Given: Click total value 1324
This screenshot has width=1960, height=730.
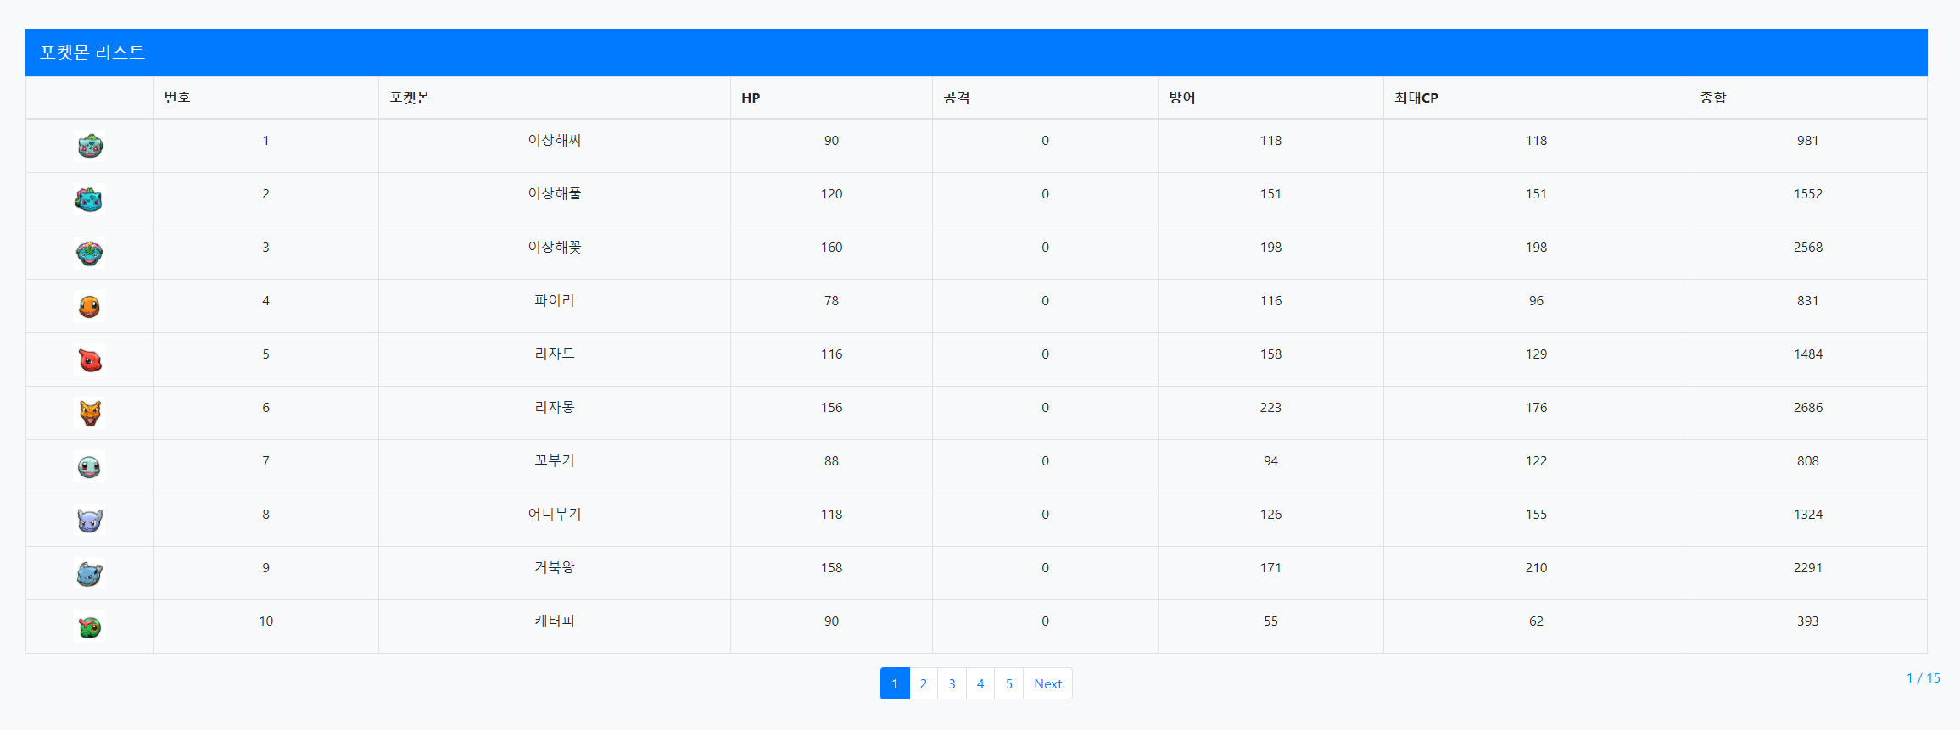Looking at the screenshot, I should pos(1807,515).
